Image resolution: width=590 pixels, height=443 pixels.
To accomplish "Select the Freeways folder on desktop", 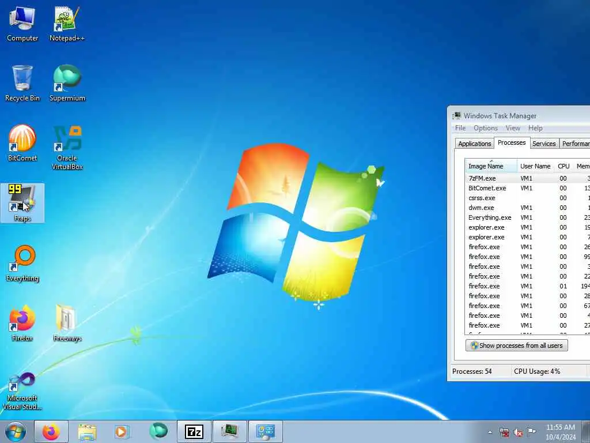I will (67, 323).
